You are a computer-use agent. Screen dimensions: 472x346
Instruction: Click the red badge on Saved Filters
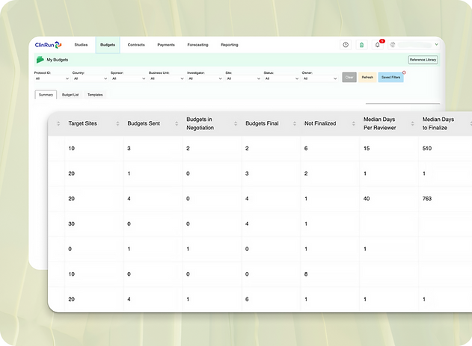pos(404,72)
